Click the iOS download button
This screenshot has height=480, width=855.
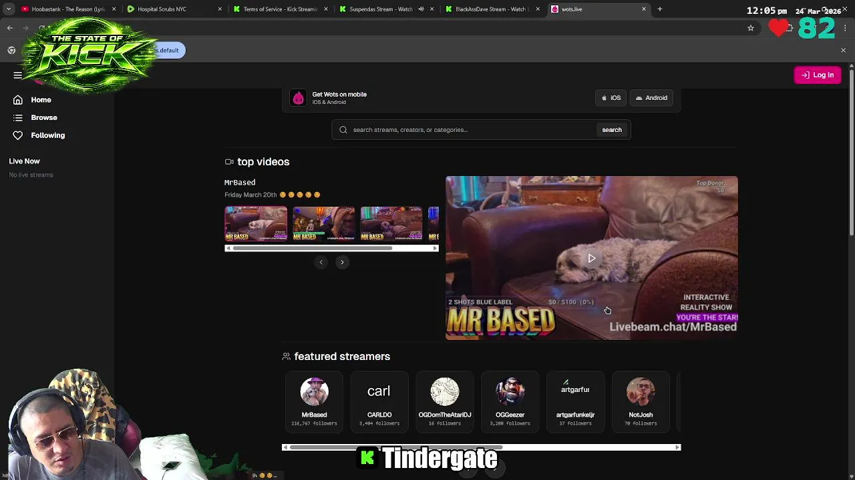click(611, 98)
